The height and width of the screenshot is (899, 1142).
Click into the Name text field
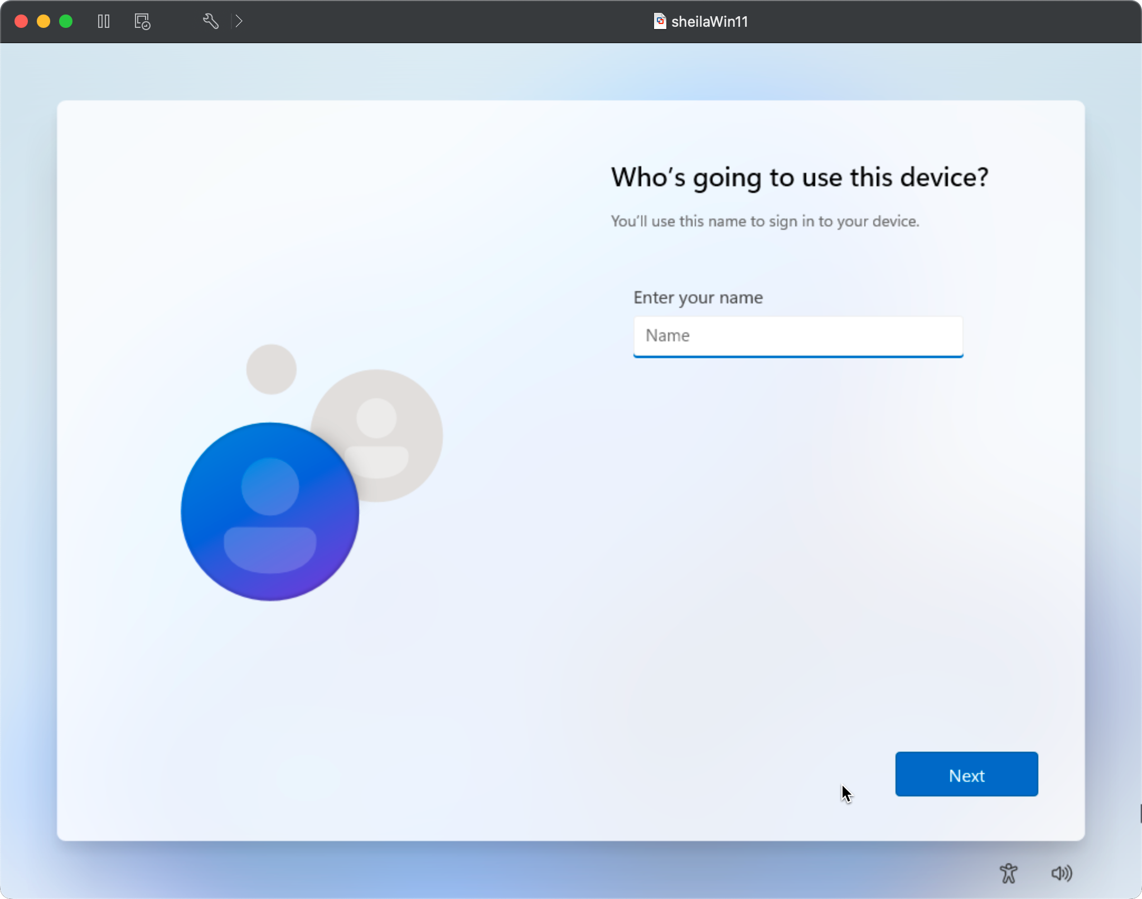(797, 336)
